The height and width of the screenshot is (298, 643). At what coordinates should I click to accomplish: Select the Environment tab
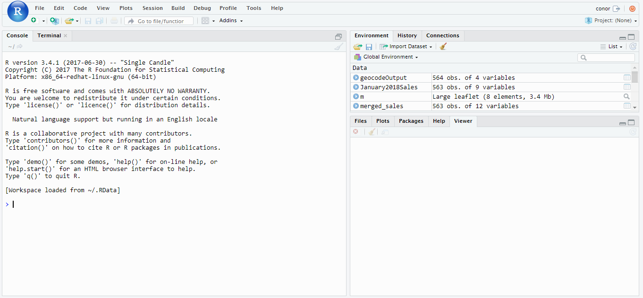(372, 35)
